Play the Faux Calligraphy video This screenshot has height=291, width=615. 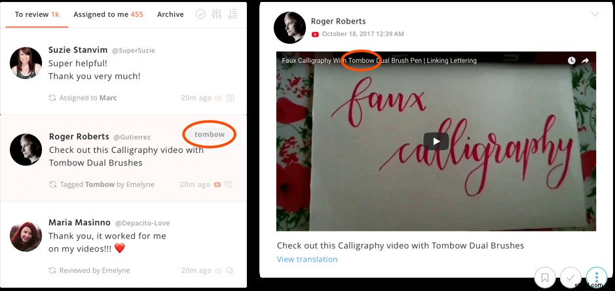pos(436,141)
